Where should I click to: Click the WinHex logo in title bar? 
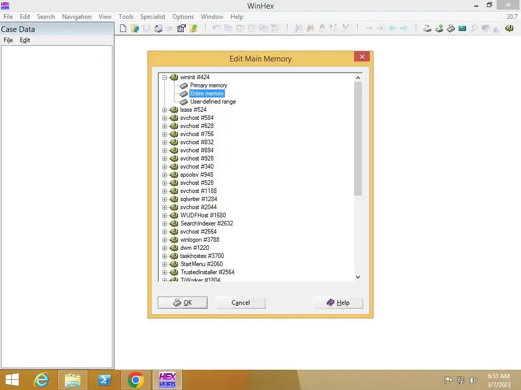5,6
